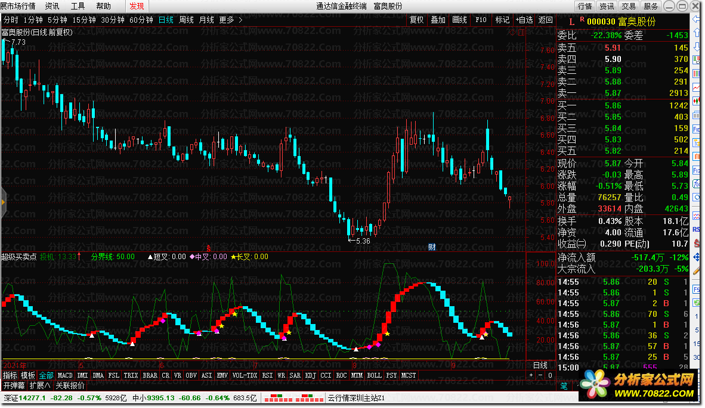Switch to 月线 period
The image size is (705, 408).
coord(206,20)
